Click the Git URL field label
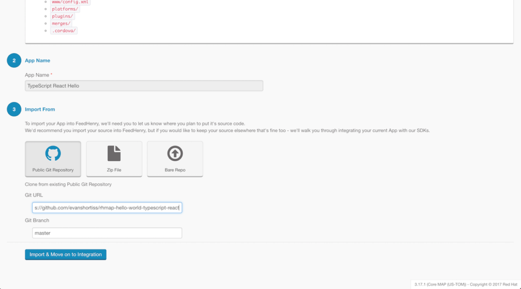The width and height of the screenshot is (521, 289). point(34,195)
